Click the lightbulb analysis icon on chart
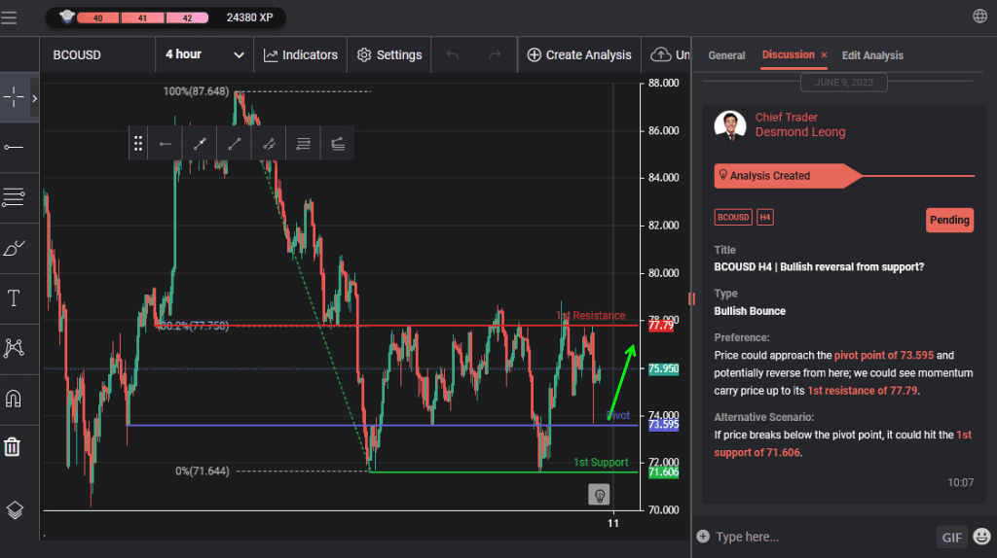The height and width of the screenshot is (558, 997). [x=599, y=495]
